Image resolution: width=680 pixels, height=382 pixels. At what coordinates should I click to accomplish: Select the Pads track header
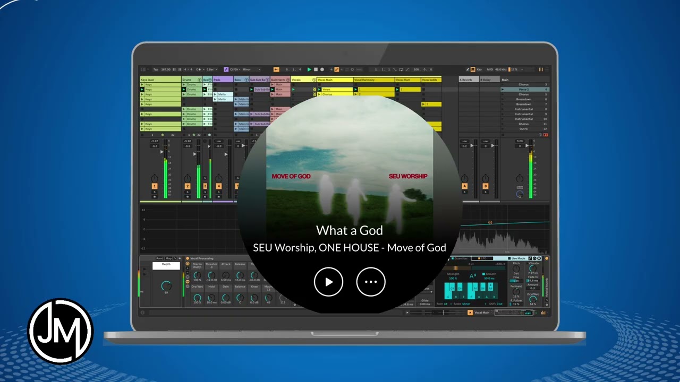click(223, 80)
